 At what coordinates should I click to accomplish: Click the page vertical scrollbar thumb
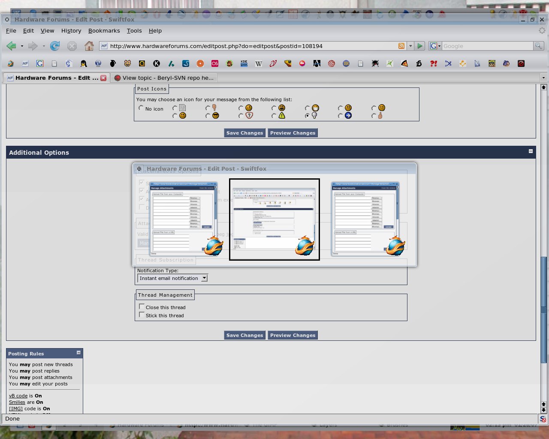coord(543,310)
